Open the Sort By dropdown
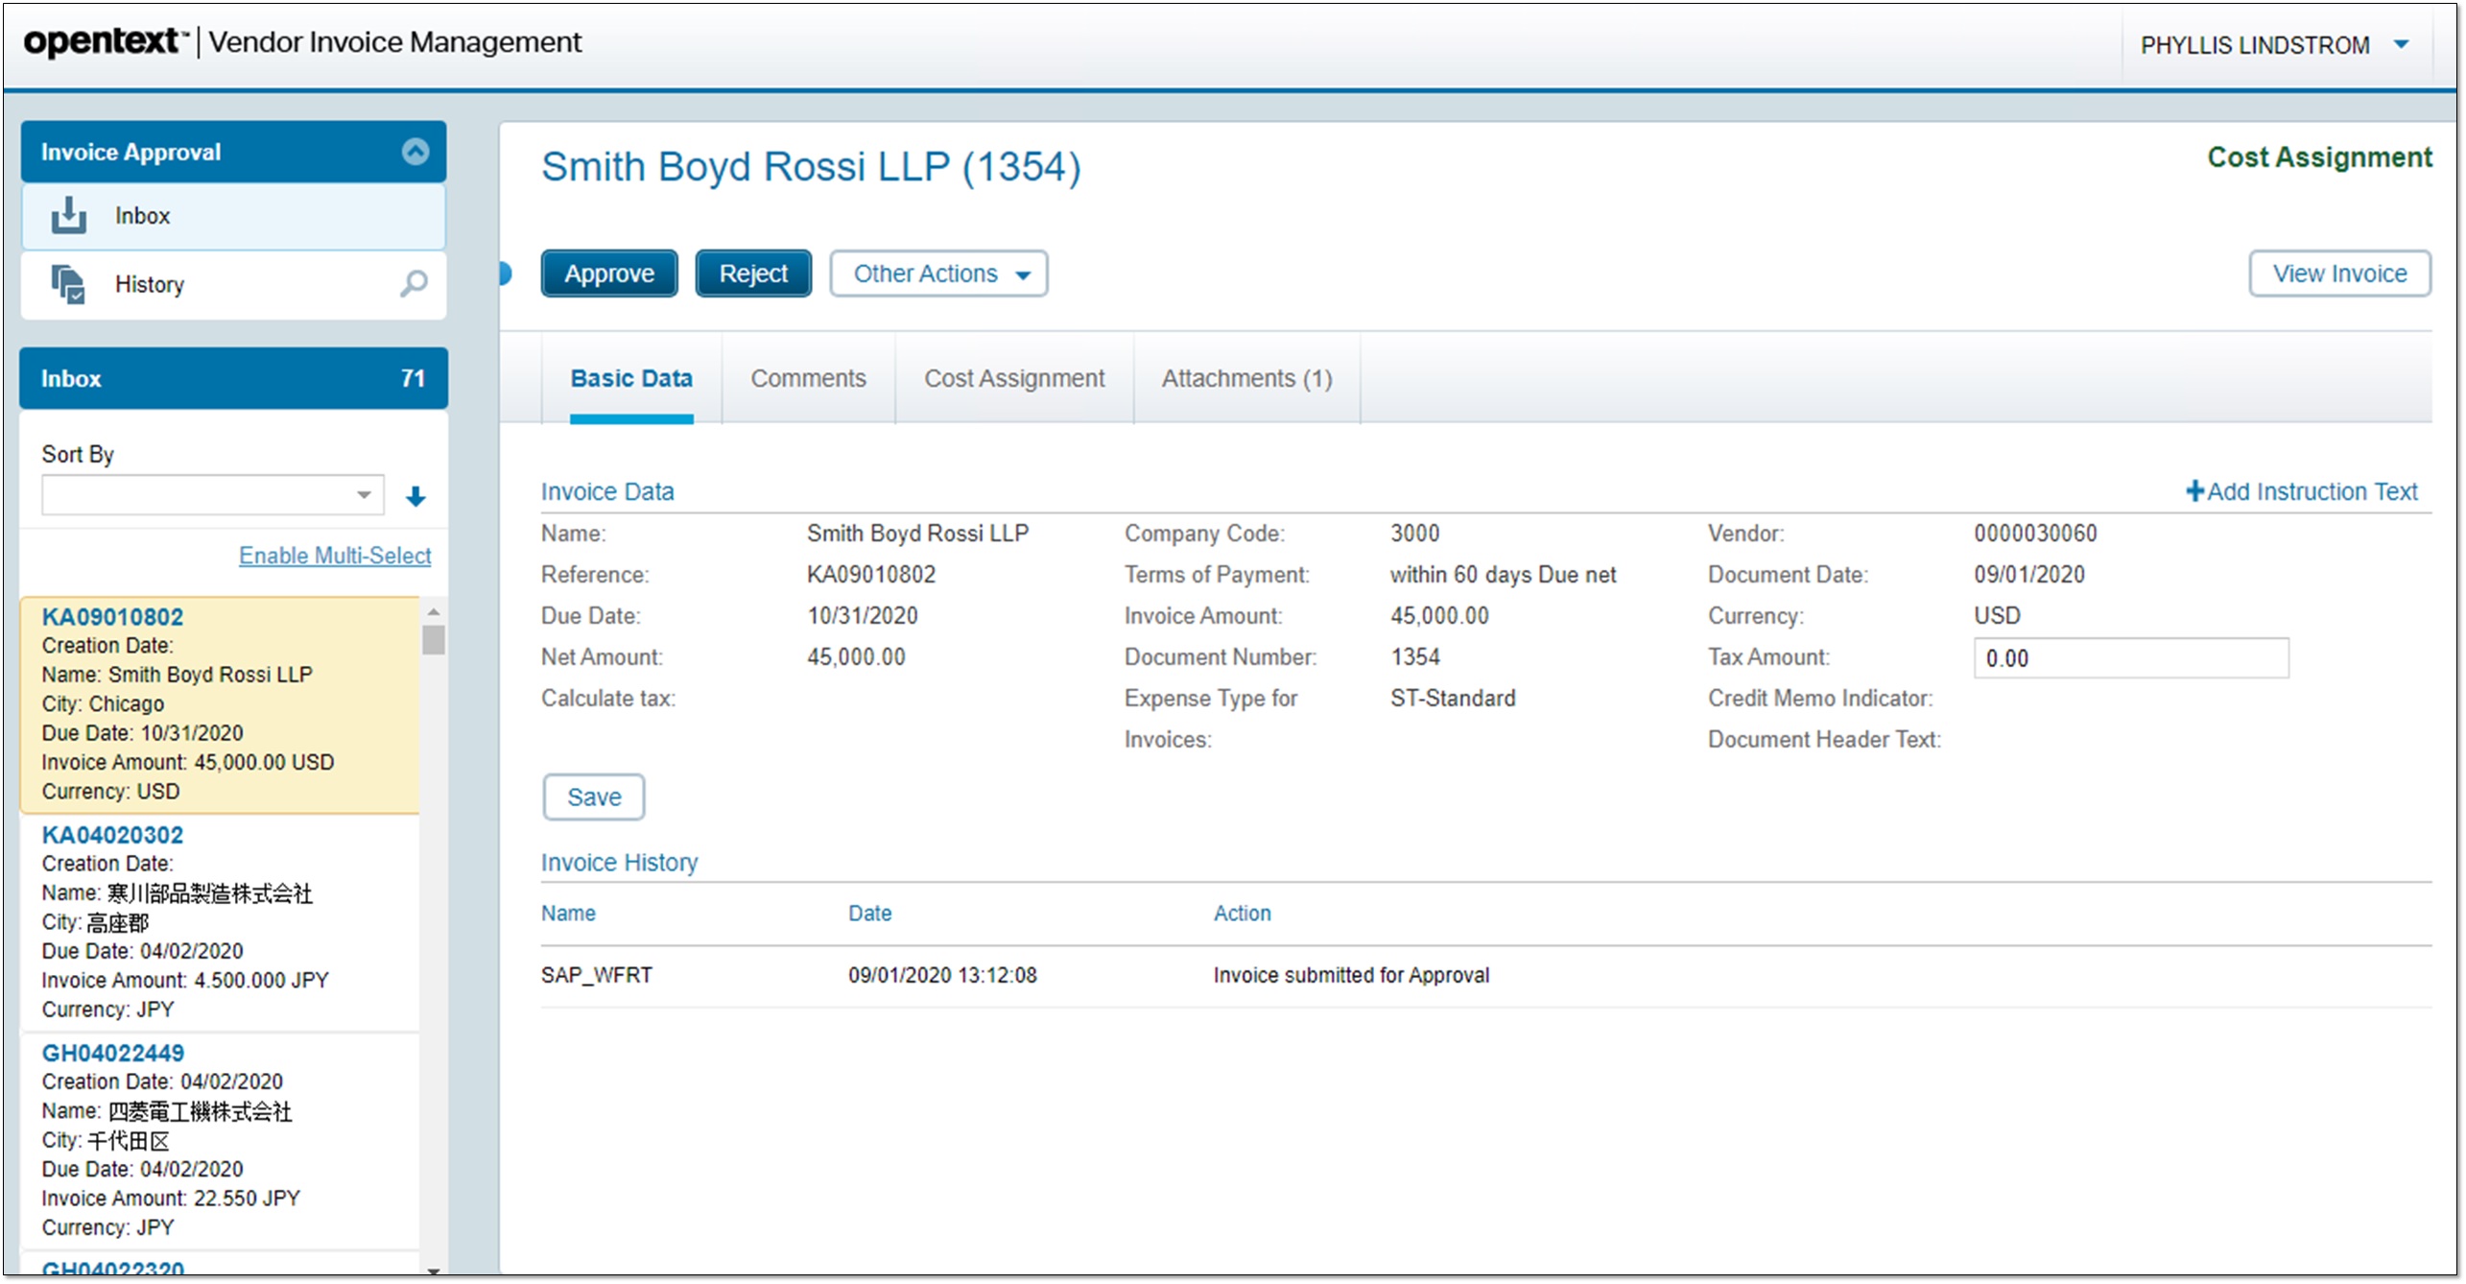This screenshot has height=1284, width=2466. [212, 495]
